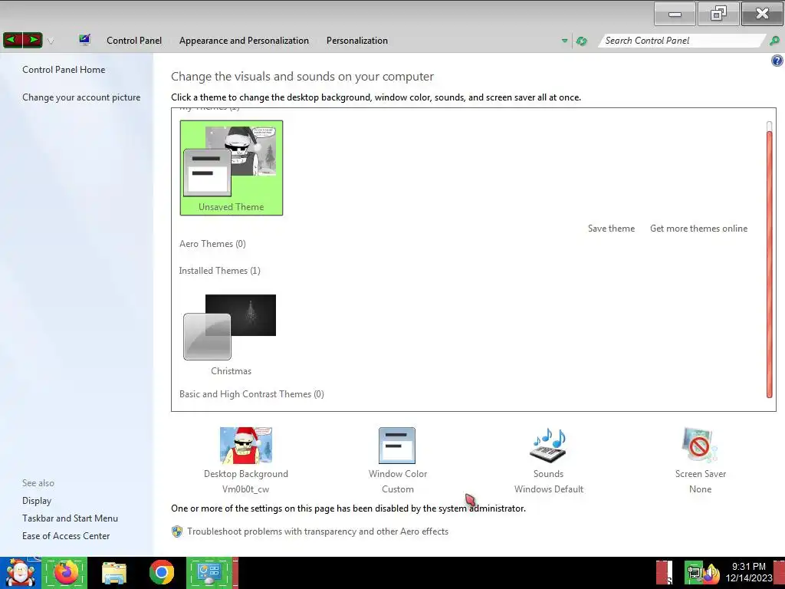
Task: Click the Custom window color label
Action: tap(398, 489)
